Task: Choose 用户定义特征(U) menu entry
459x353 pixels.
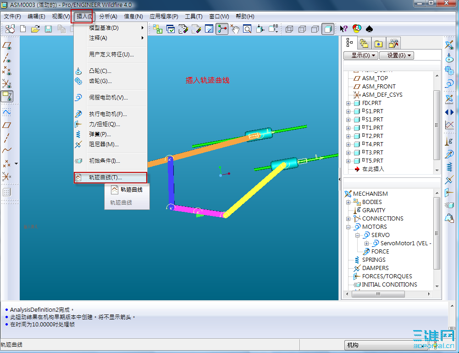Action: tap(110, 55)
